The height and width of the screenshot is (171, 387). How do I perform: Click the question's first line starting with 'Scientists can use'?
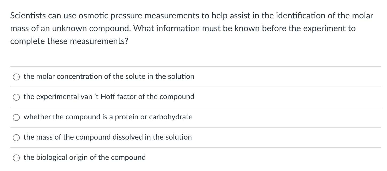[192, 16]
